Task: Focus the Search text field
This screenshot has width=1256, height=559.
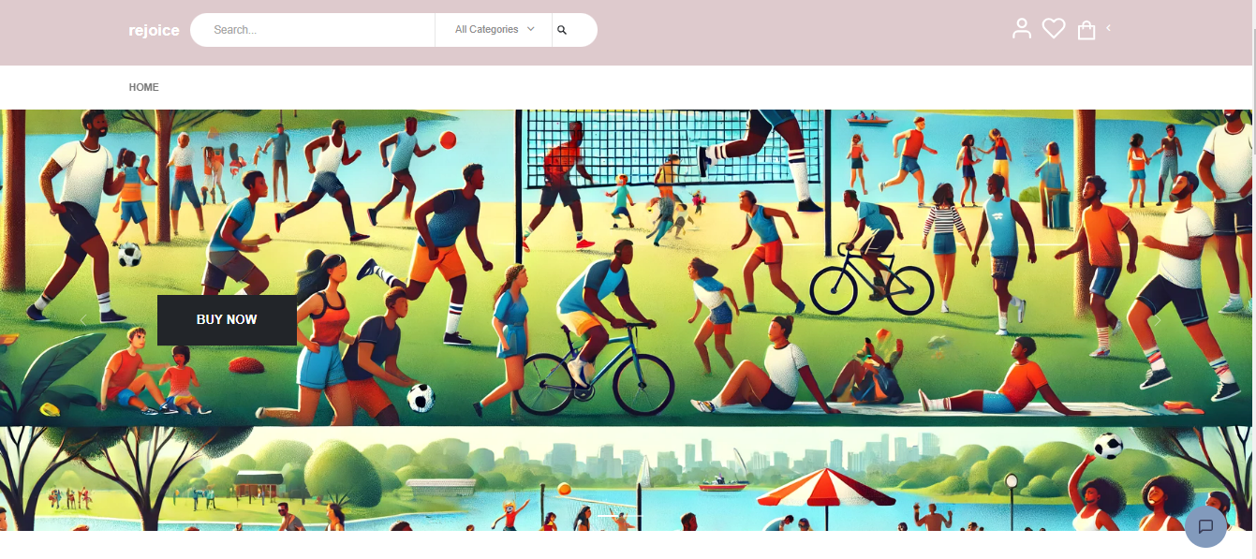Action: click(313, 30)
